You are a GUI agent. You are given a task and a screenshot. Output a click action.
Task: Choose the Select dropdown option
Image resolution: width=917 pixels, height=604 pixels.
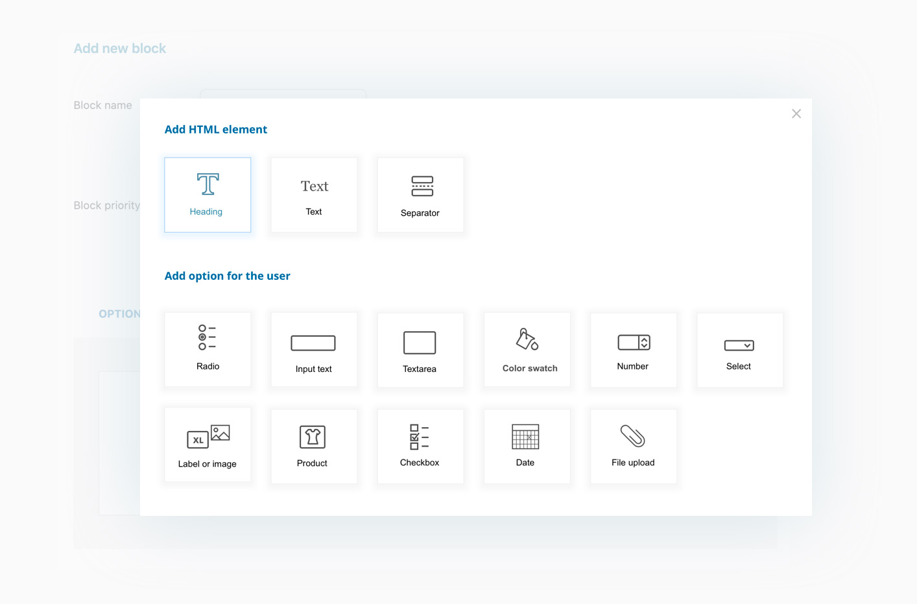739,350
